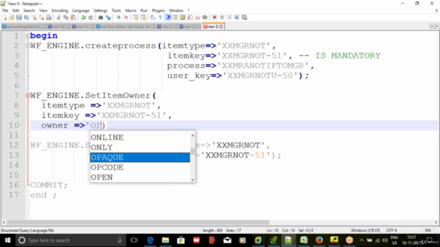Click the save recorded macro icon
440x247 pixels.
[x=245, y=17]
